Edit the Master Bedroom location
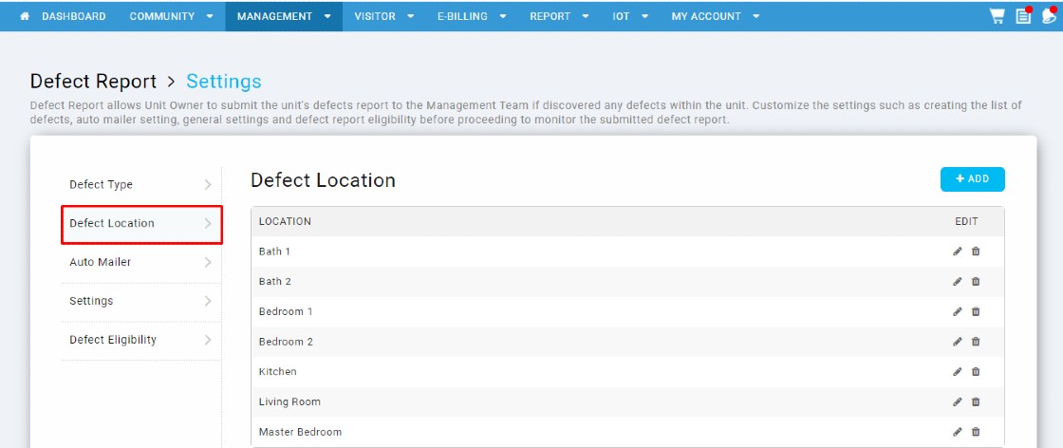Viewport: 1063px width, 448px height. (x=958, y=432)
